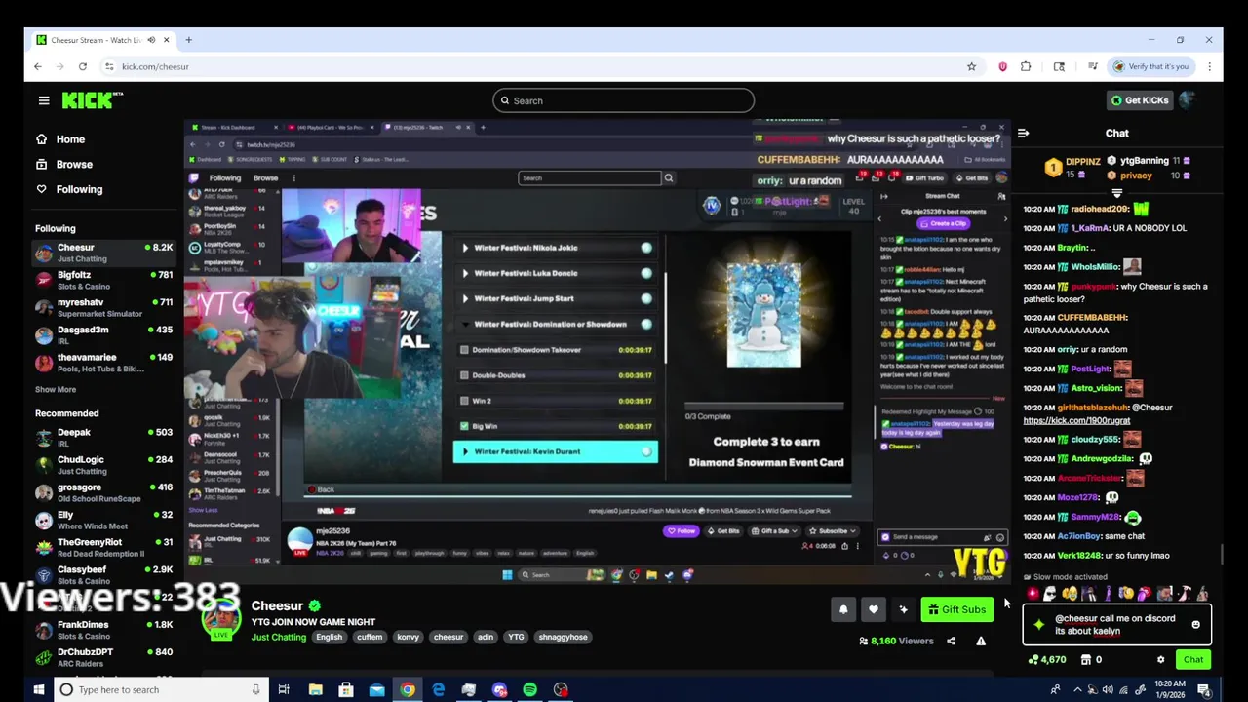Viewport: 1248px width, 702px height.
Task: Open Spotify from the taskbar
Action: coord(529,689)
